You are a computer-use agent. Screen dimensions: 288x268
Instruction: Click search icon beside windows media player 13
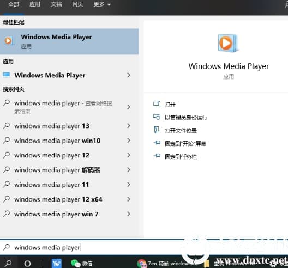[x=7, y=126]
